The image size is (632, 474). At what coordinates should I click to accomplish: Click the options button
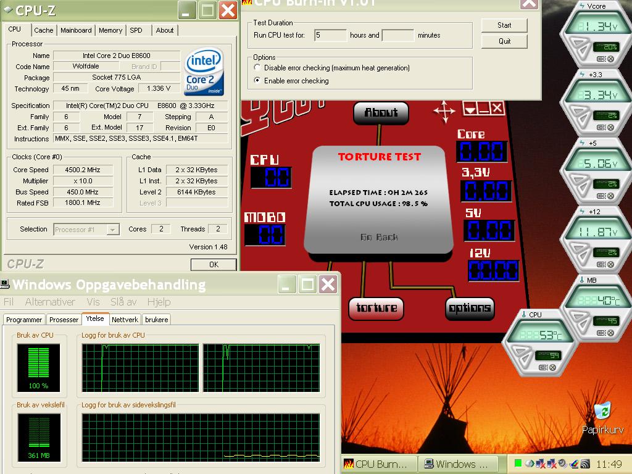pos(470,309)
